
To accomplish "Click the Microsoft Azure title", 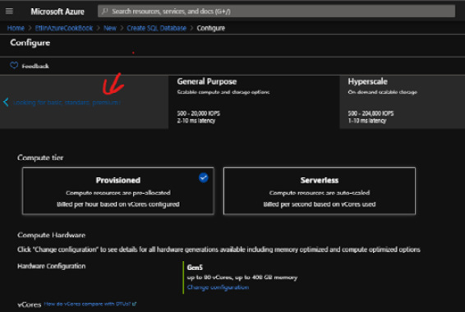I will click(58, 11).
